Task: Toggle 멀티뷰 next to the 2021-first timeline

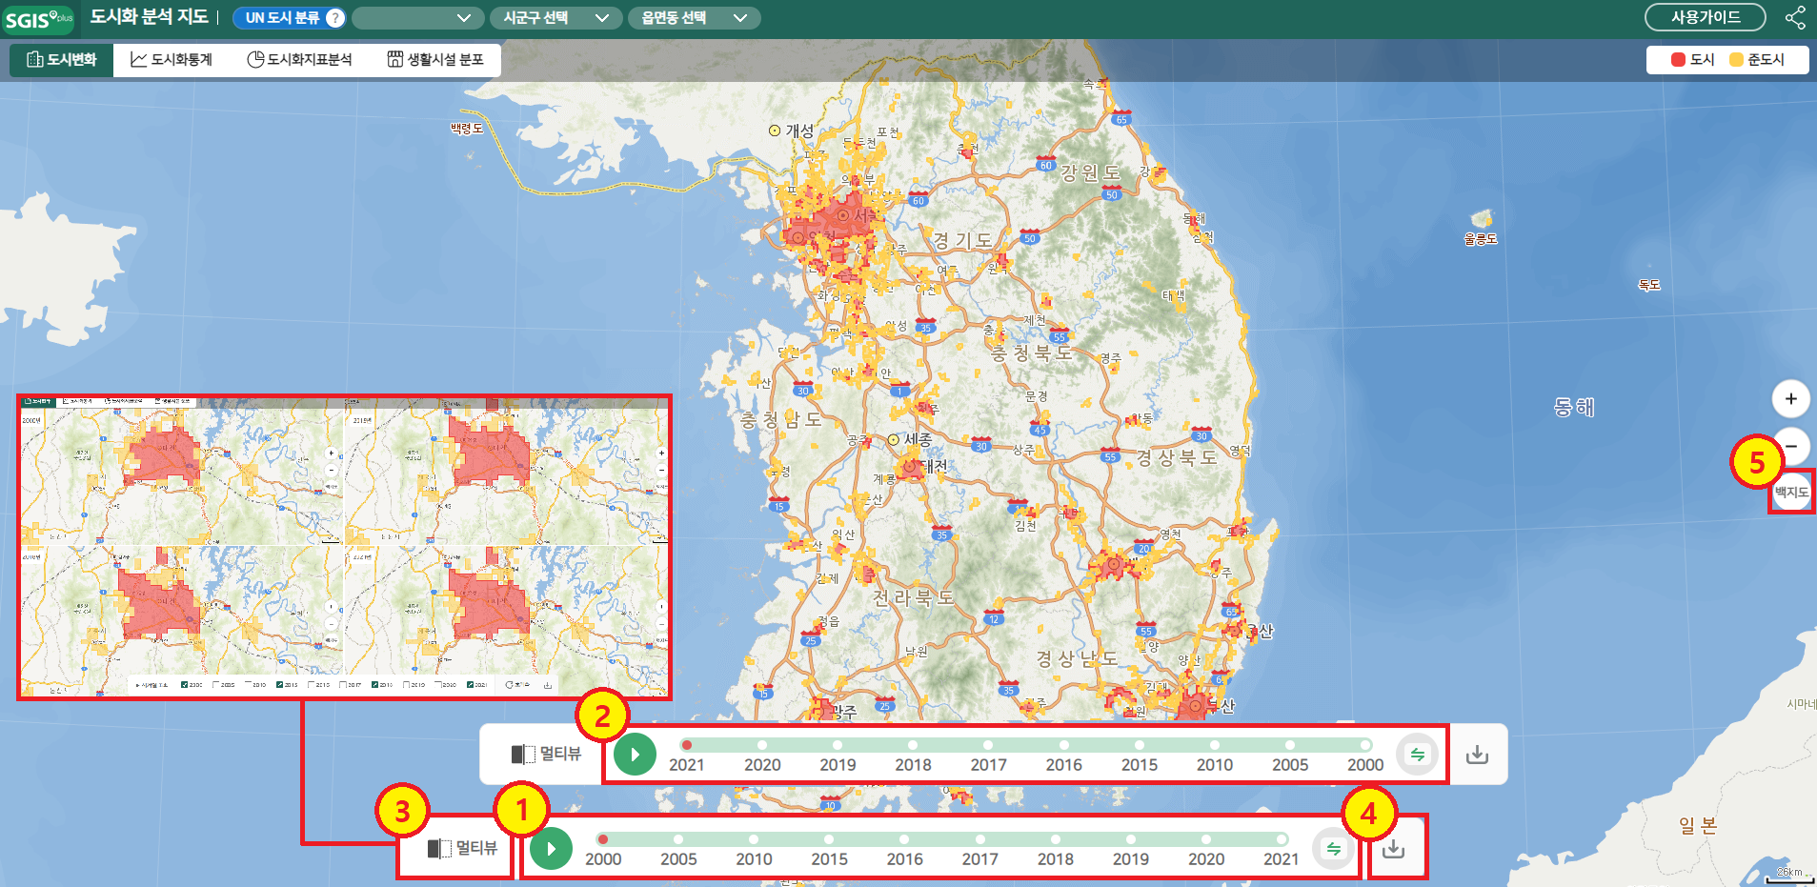Action: (546, 754)
